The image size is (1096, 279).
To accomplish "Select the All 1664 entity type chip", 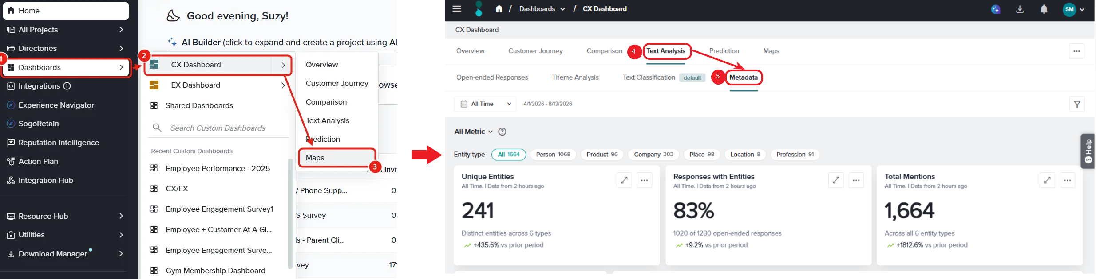I will [509, 155].
